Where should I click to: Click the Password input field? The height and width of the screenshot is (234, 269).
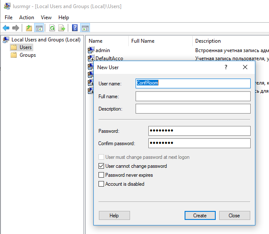pyautogui.click(x=200, y=131)
